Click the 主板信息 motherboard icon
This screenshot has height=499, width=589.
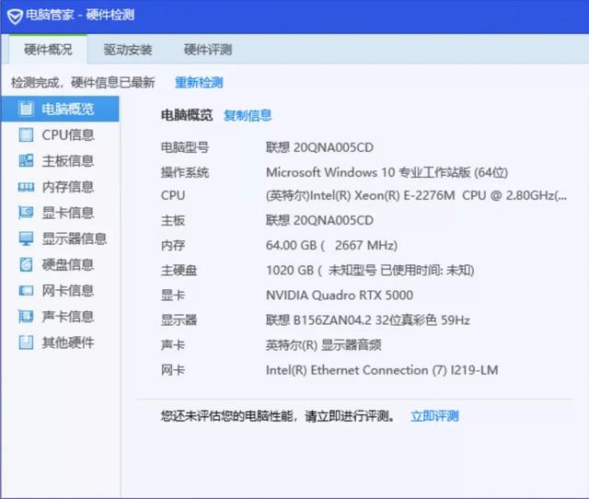click(x=26, y=161)
